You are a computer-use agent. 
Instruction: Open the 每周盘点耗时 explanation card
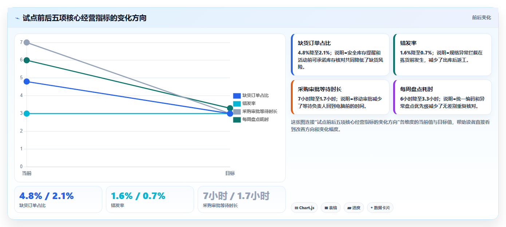pos(442,97)
